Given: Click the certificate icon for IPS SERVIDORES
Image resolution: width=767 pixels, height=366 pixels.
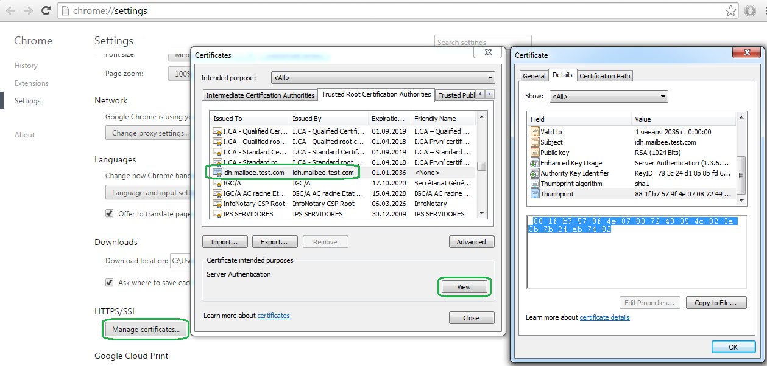Looking at the screenshot, I should coord(217,214).
